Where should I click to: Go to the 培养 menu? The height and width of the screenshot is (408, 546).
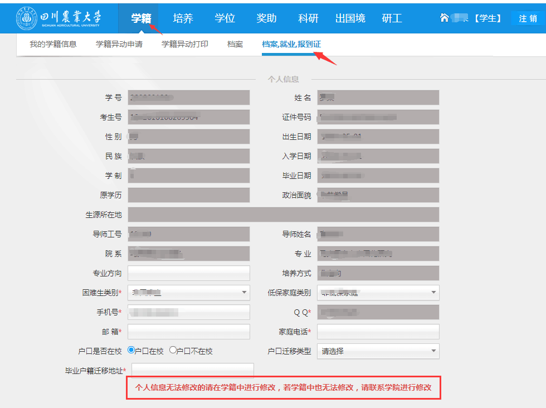point(183,18)
